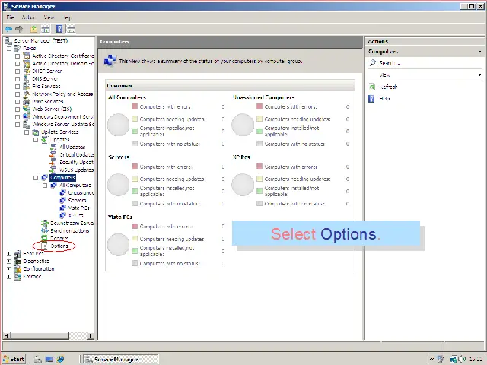Open the View menu
This screenshot has width=487, height=365.
(x=49, y=17)
